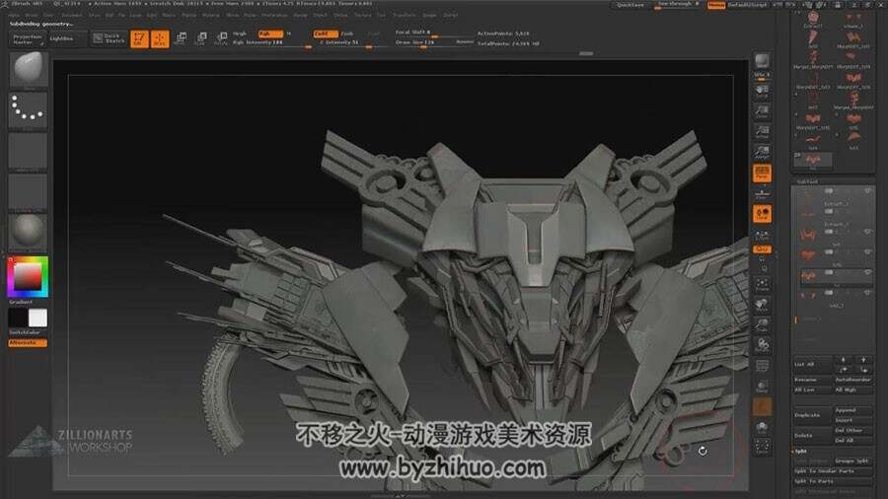Enable Zadd sculpt mode
The width and height of the screenshot is (888, 499).
tap(325, 34)
